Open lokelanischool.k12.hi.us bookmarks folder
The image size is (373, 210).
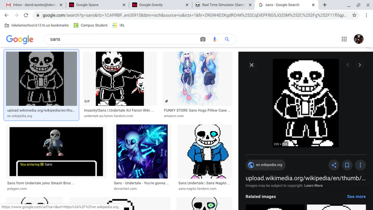(x=36, y=25)
